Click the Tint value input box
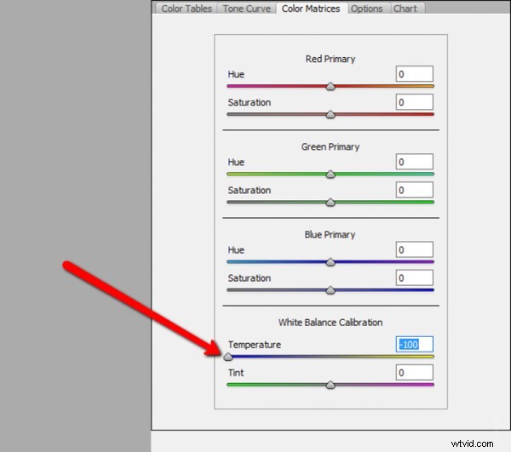Screen dimensions: 511x452 tap(414, 373)
